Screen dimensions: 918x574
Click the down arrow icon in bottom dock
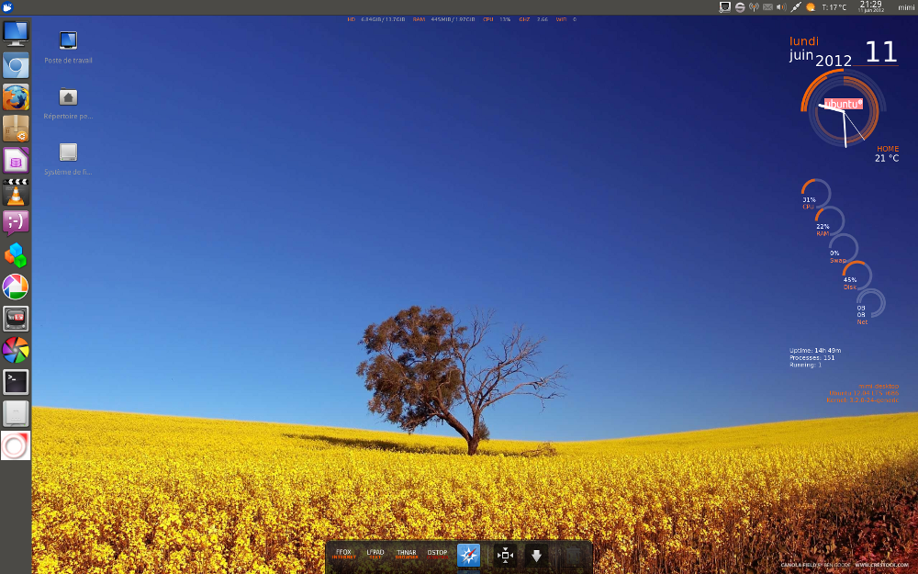(x=536, y=555)
